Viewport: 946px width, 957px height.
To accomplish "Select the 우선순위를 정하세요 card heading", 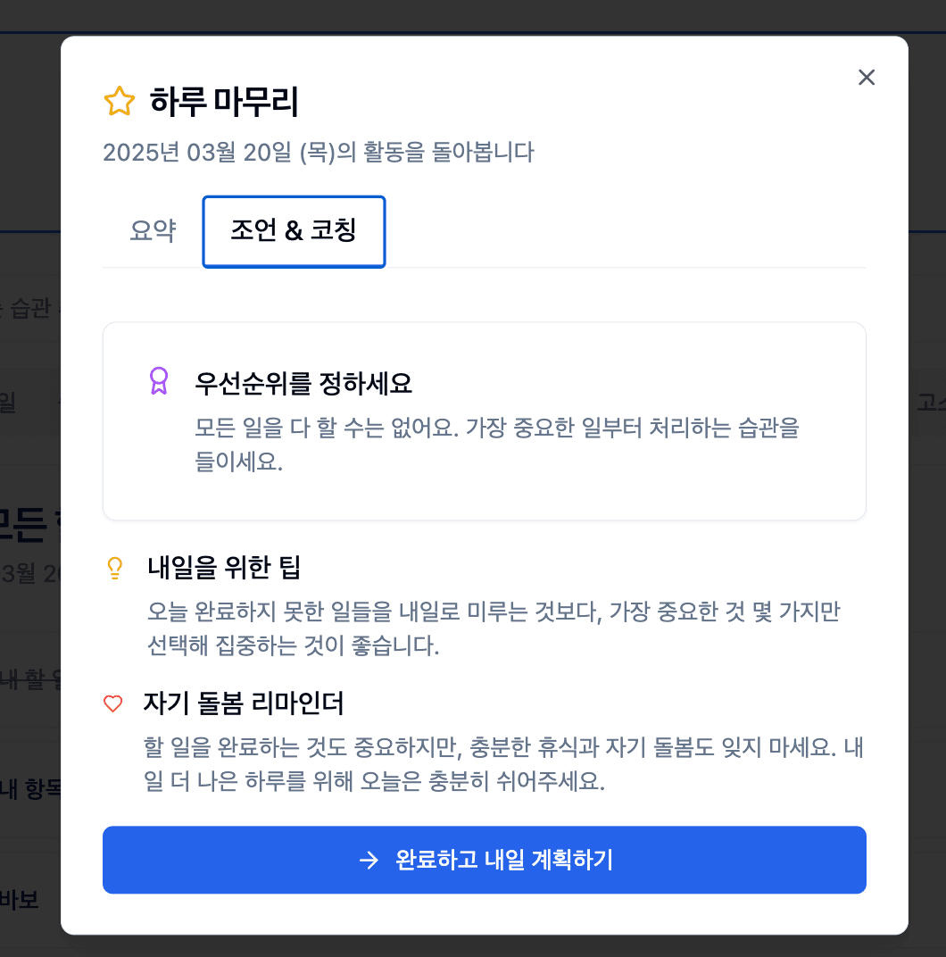I will [303, 384].
